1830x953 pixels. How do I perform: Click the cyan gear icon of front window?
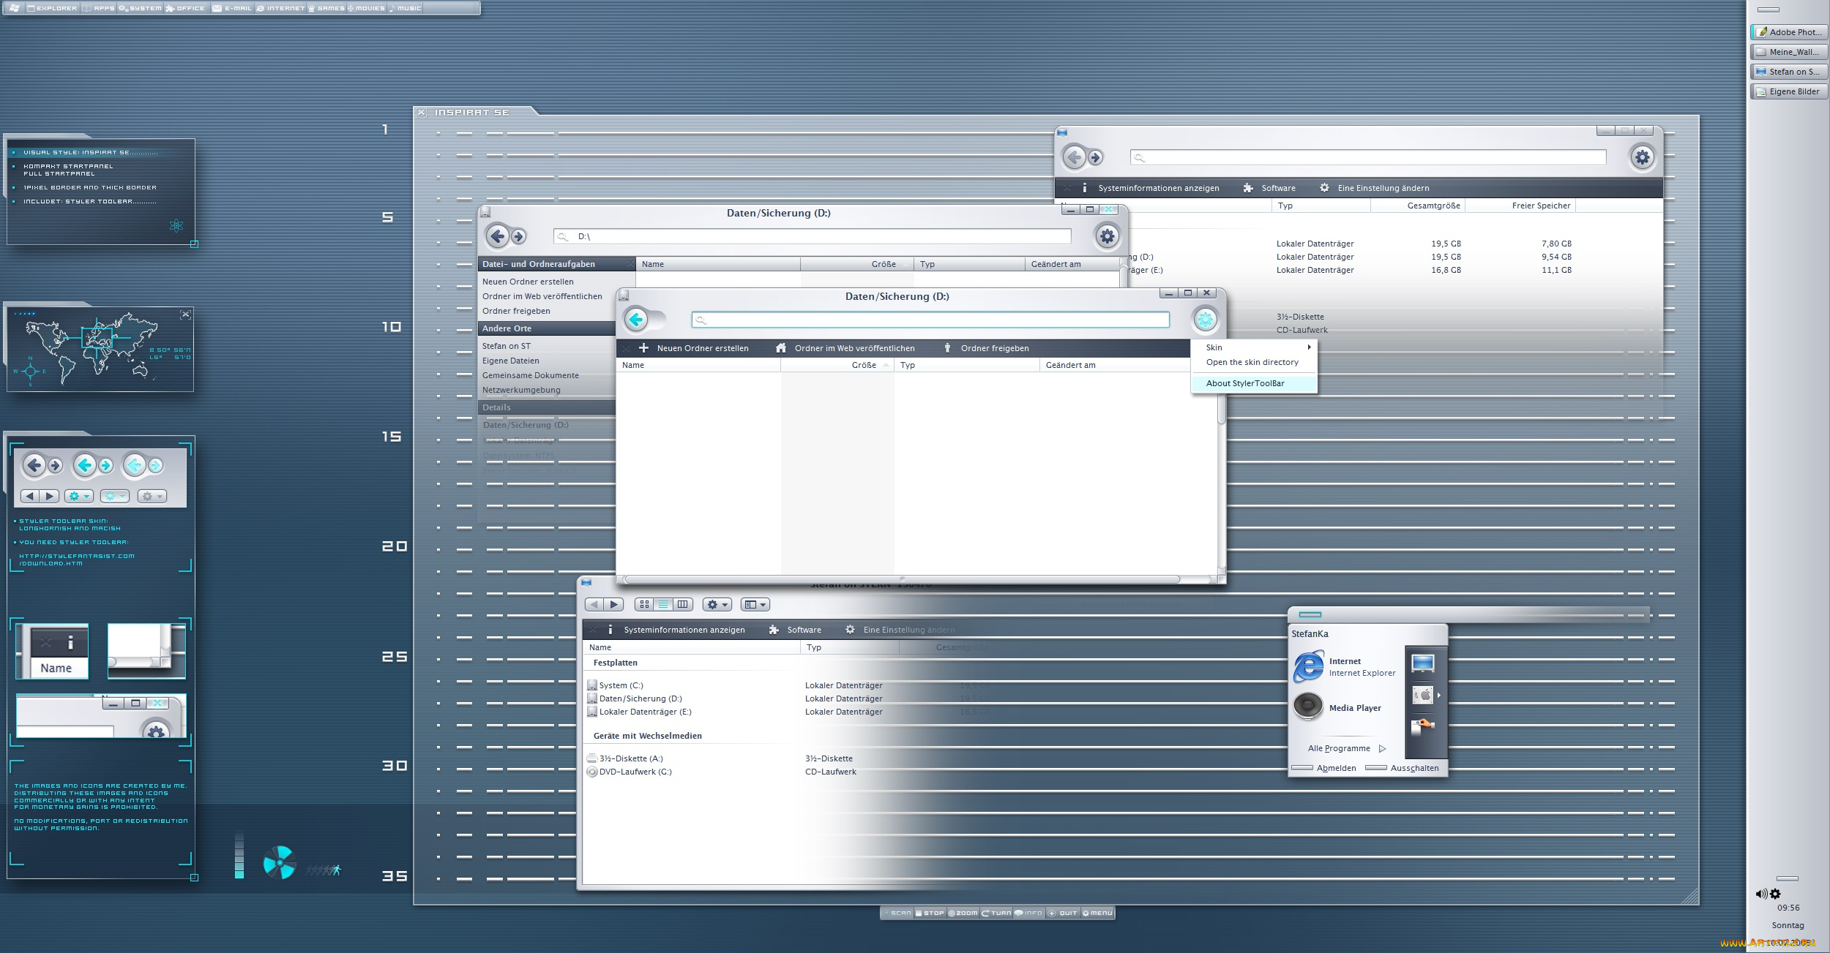(1205, 320)
